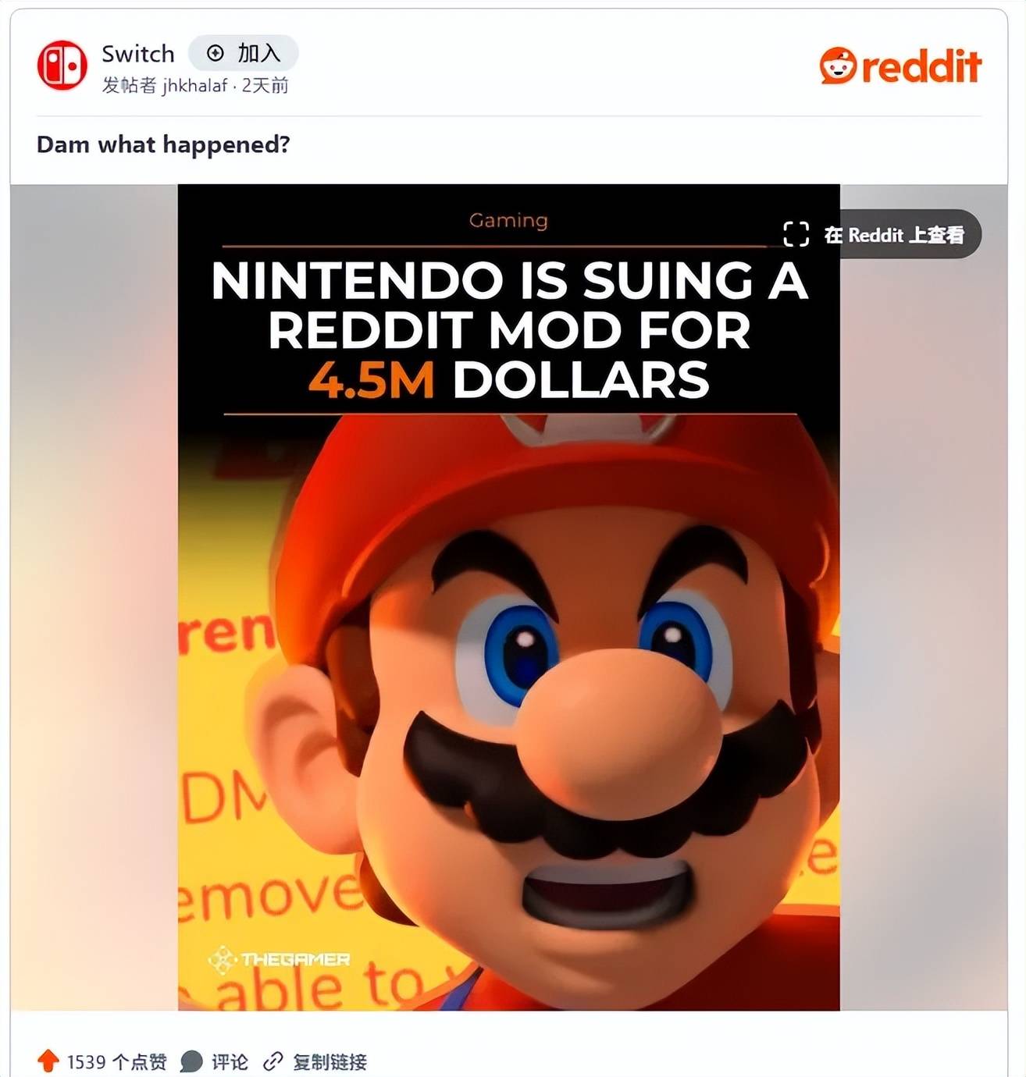Open poster jhkhalaf's profile
Viewport: 1026px width, 1077px height.
(195, 85)
